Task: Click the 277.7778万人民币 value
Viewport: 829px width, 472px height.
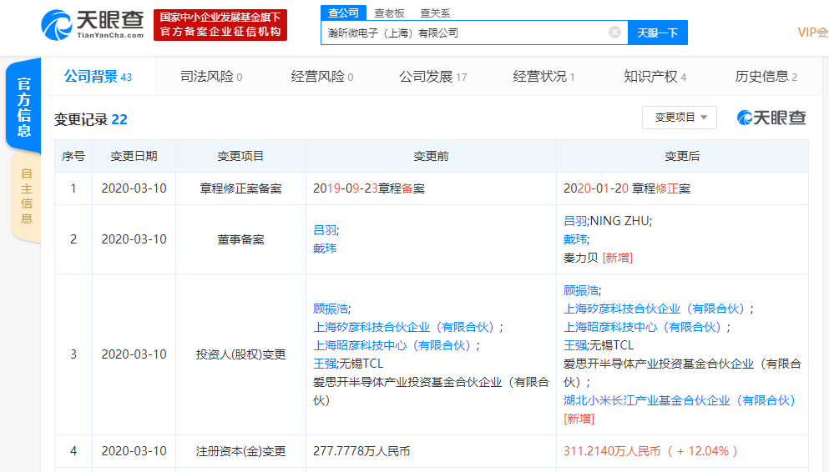Action: [361, 451]
